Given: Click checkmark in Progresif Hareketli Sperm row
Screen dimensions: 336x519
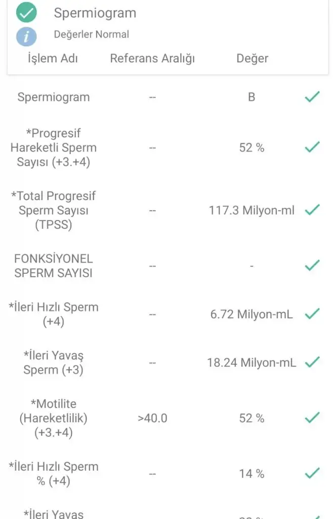Looking at the screenshot, I should click(x=312, y=147).
